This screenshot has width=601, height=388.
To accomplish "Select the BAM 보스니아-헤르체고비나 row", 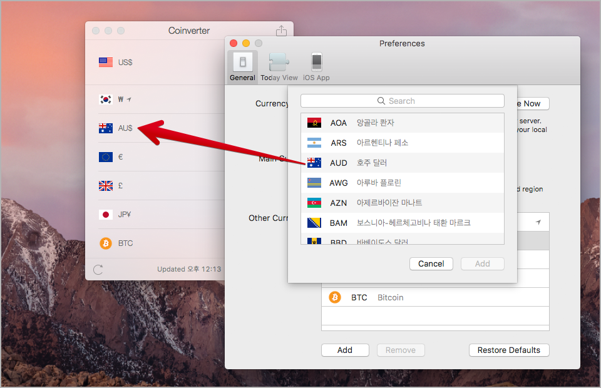I will coord(403,223).
